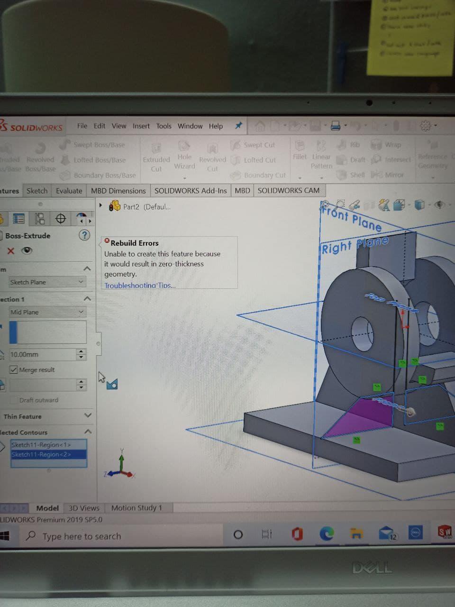The height and width of the screenshot is (607, 455).
Task: Click the depth value spinner arrows
Action: coord(82,354)
